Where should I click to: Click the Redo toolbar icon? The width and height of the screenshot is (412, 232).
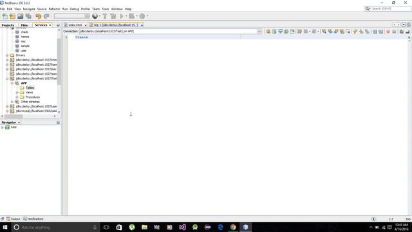(46, 16)
